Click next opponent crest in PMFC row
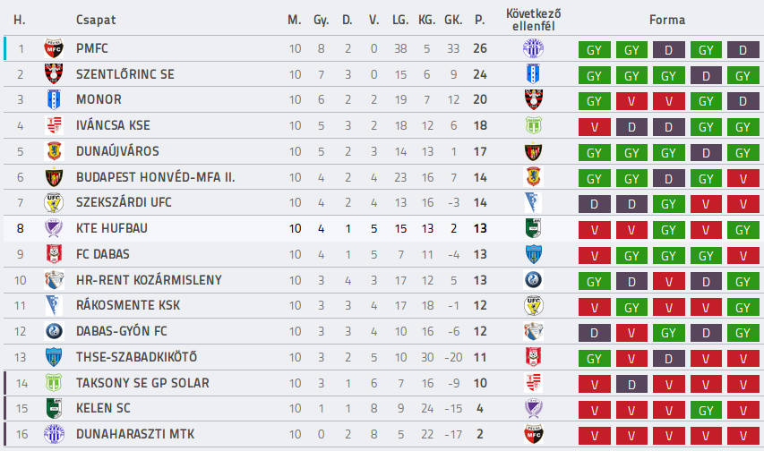The image size is (764, 451). 533,48
